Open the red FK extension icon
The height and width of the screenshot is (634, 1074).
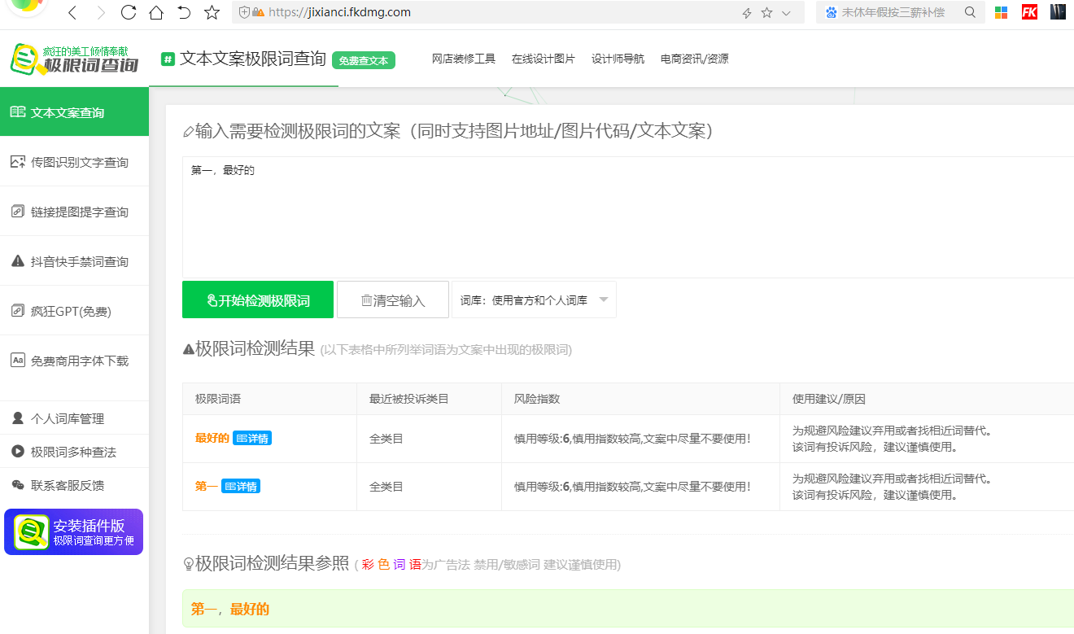1029,11
